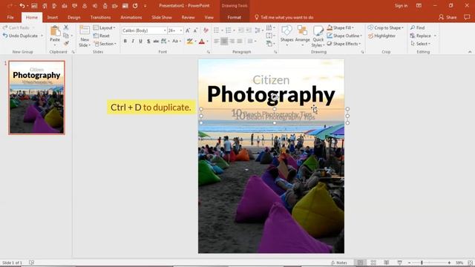
Task: Click the text highlight color swatch
Action: tap(190, 42)
